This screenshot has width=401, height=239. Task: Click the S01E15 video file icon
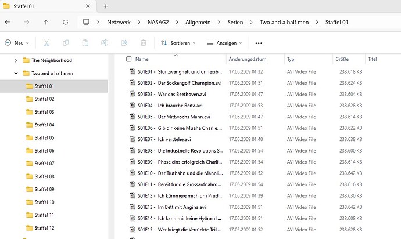point(133,229)
